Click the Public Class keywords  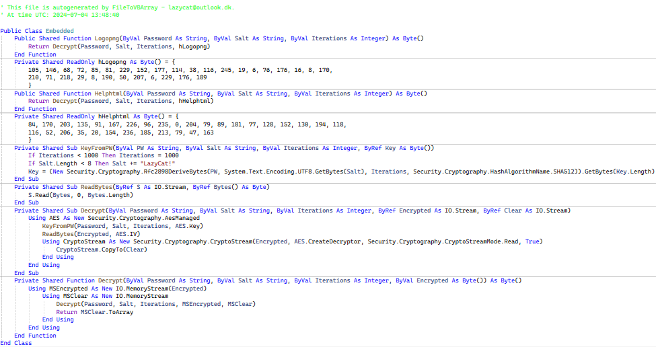pos(21,31)
